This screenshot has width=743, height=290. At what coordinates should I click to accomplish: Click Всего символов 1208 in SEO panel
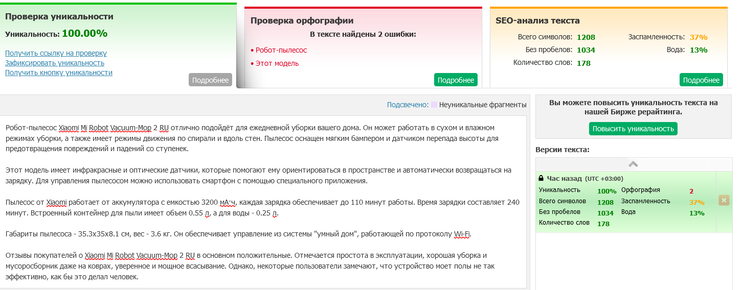(586, 37)
